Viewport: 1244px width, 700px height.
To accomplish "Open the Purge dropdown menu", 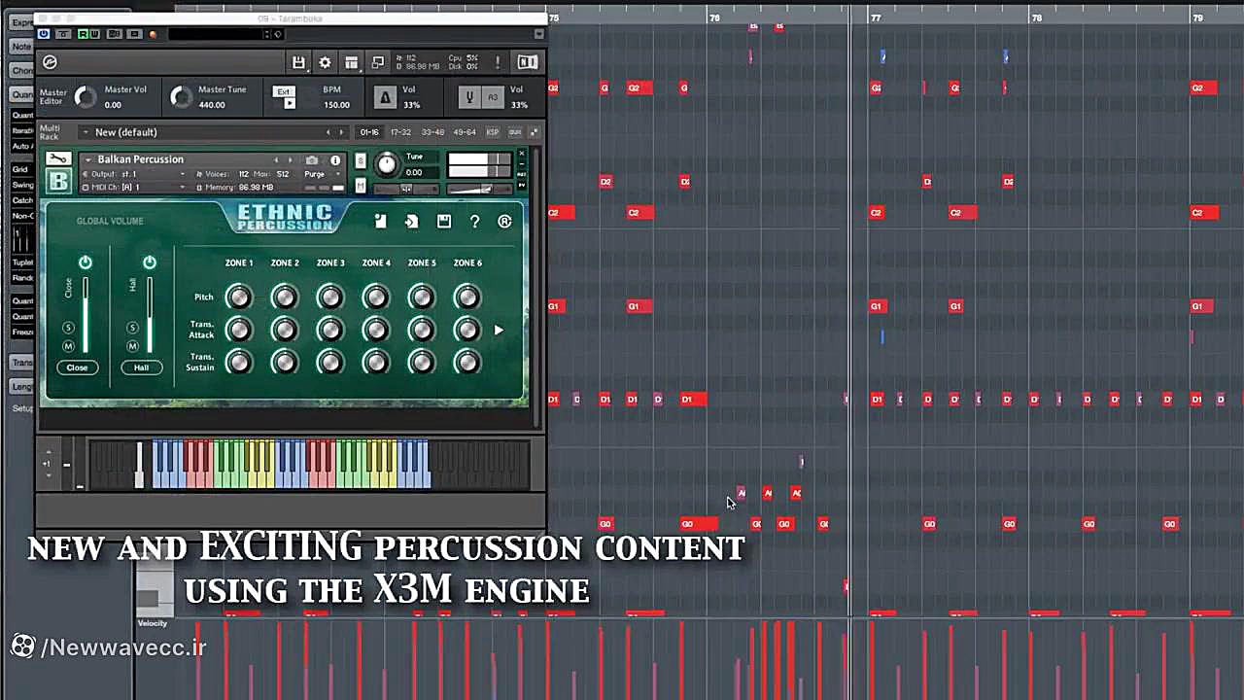I will click(337, 174).
